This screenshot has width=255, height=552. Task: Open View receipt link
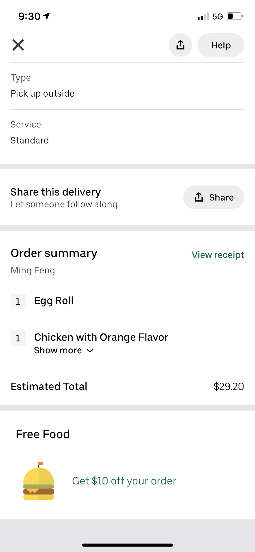click(218, 255)
